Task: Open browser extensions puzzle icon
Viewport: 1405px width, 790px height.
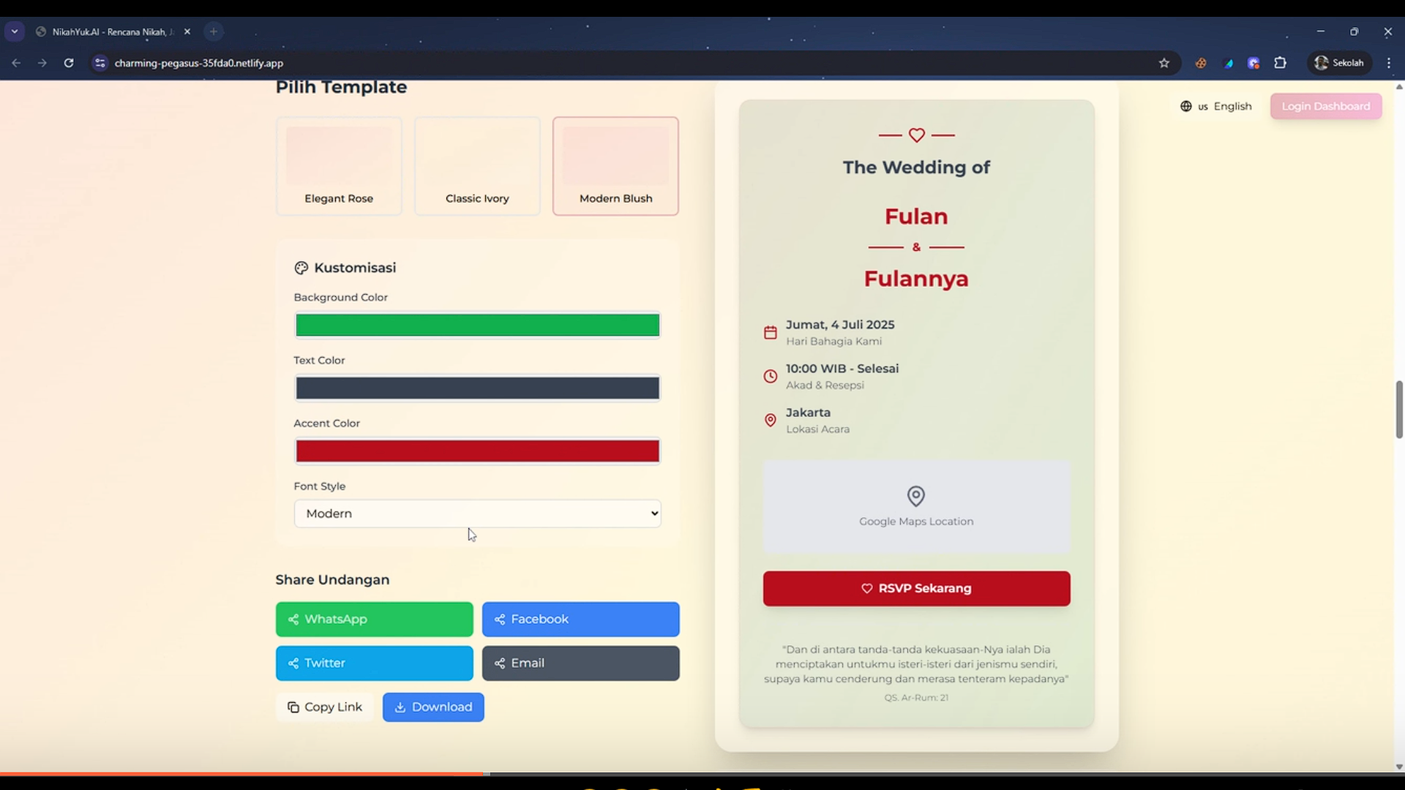Action: pos(1280,63)
